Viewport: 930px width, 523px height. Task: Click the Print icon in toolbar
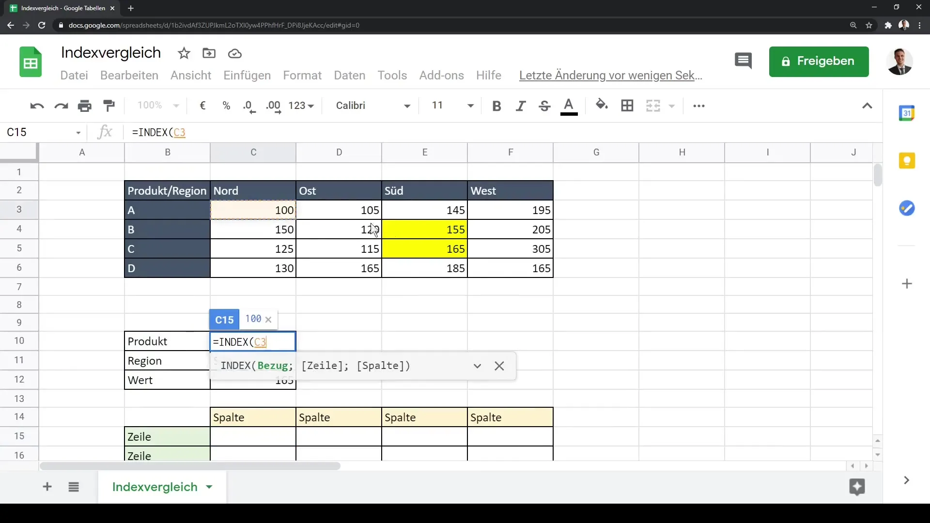point(84,106)
